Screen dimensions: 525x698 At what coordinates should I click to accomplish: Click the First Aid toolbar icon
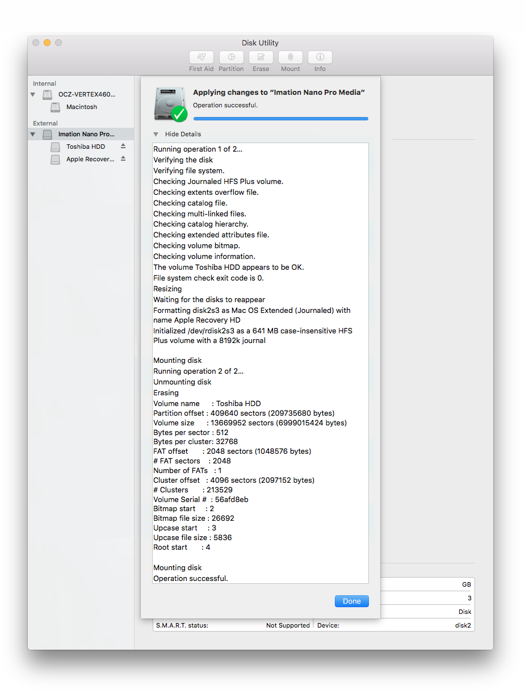(201, 57)
